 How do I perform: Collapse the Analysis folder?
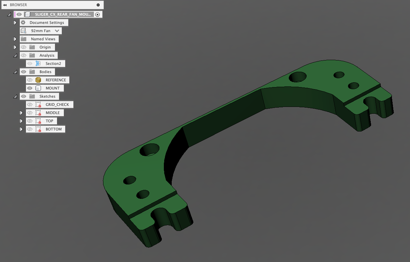coord(15,56)
